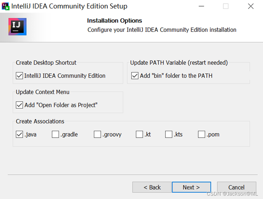Cancel the installation setup
This screenshot has width=263, height=199.
tap(236, 187)
